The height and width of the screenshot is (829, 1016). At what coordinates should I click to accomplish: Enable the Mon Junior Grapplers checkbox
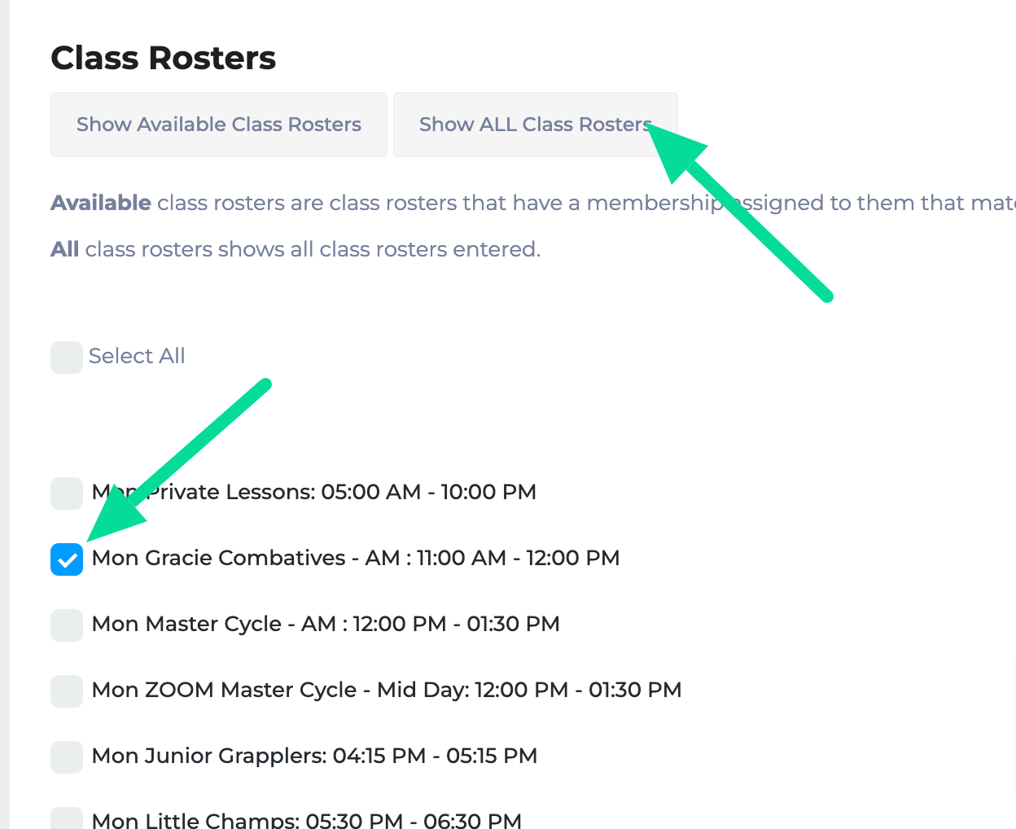click(x=66, y=757)
